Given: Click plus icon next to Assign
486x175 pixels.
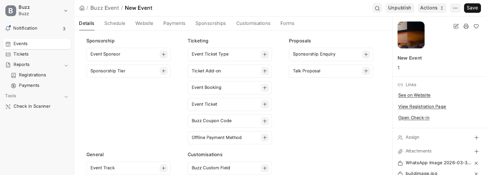Looking at the screenshot, I should click(x=477, y=138).
